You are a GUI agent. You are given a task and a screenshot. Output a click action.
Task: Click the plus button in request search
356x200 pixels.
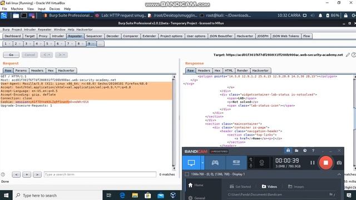pyautogui.click(x=27, y=174)
